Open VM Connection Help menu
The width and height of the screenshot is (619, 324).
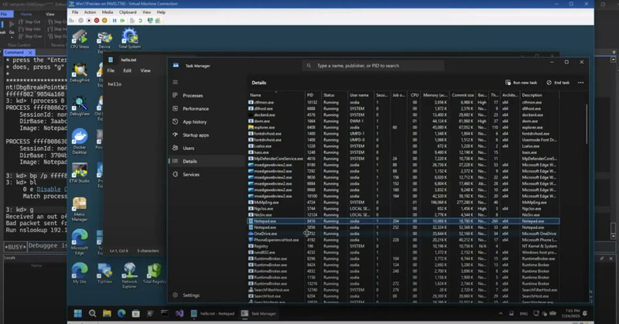coord(161,12)
